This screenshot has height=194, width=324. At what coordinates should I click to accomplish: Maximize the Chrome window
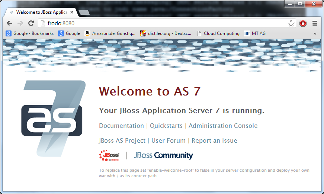click(x=300, y=4)
